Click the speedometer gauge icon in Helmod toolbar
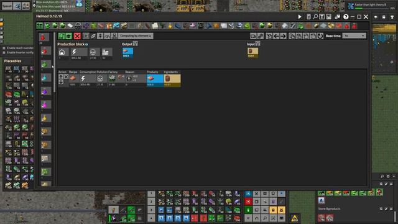This screenshot has width=398, height=224. (x=107, y=36)
